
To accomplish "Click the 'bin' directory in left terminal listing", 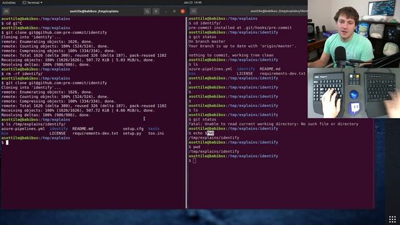I will tap(5, 133).
